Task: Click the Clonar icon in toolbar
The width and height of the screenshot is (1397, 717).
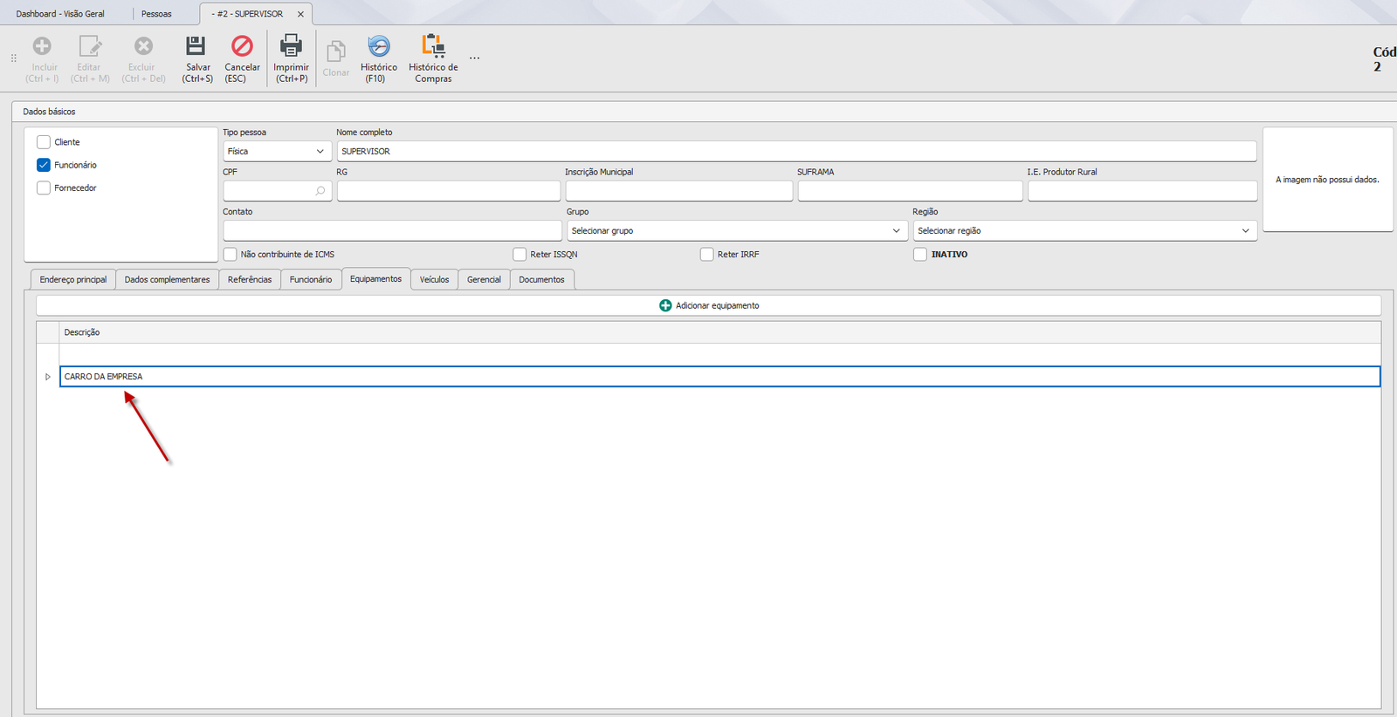Action: 335,51
